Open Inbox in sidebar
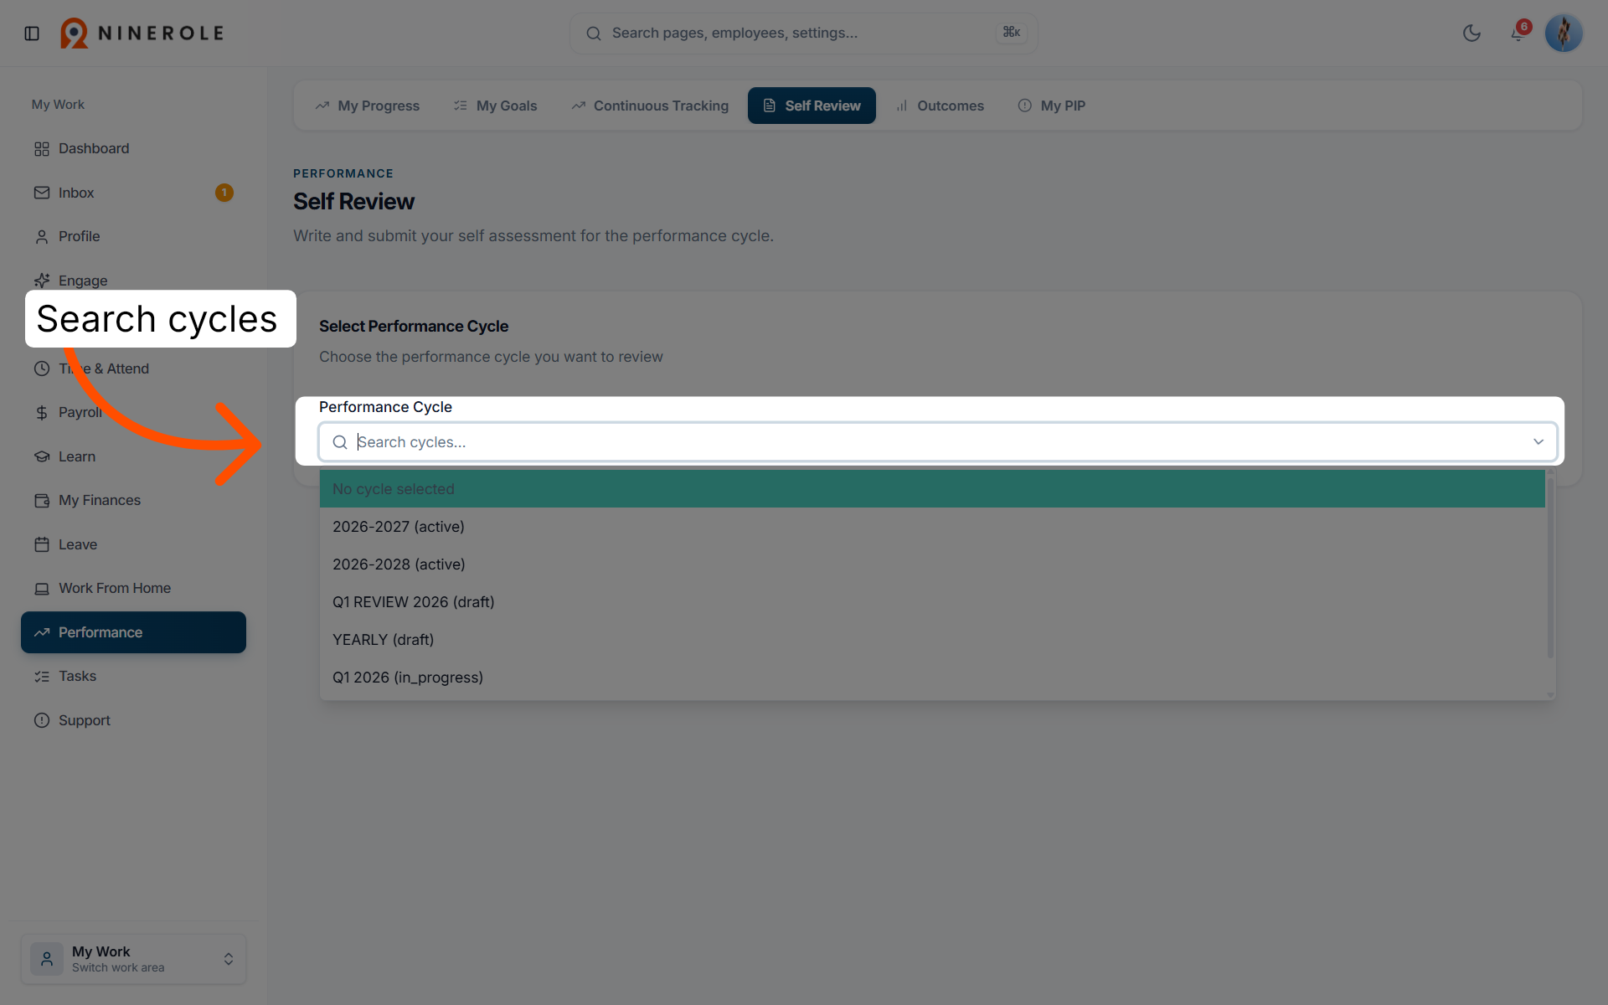 pyautogui.click(x=134, y=193)
